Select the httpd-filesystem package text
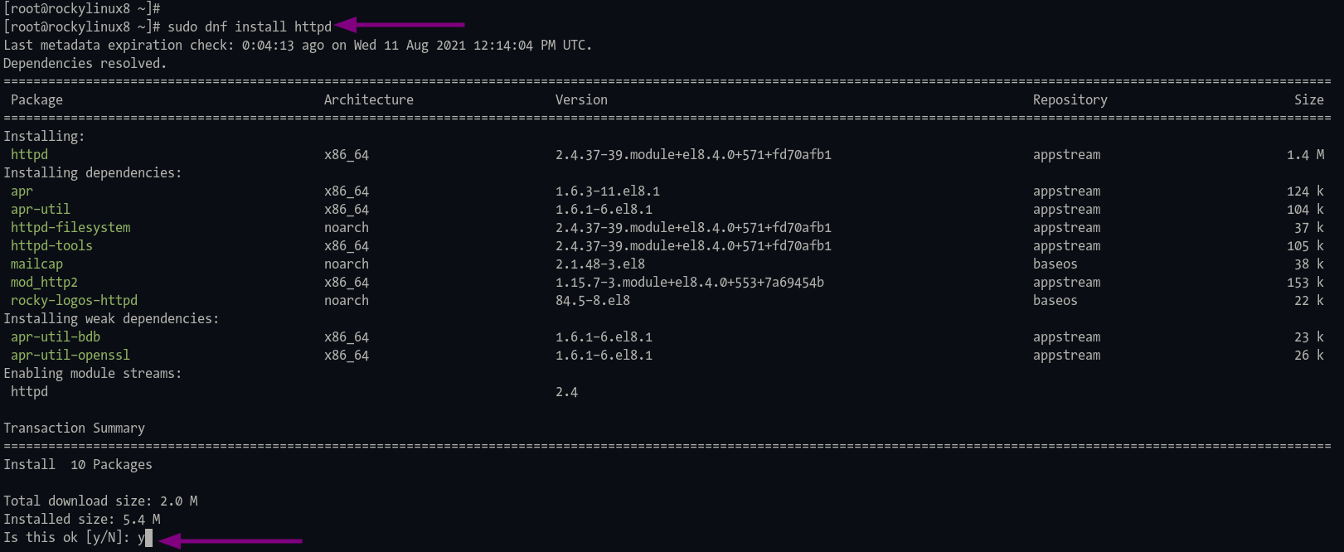The width and height of the screenshot is (1344, 552). pos(70,228)
